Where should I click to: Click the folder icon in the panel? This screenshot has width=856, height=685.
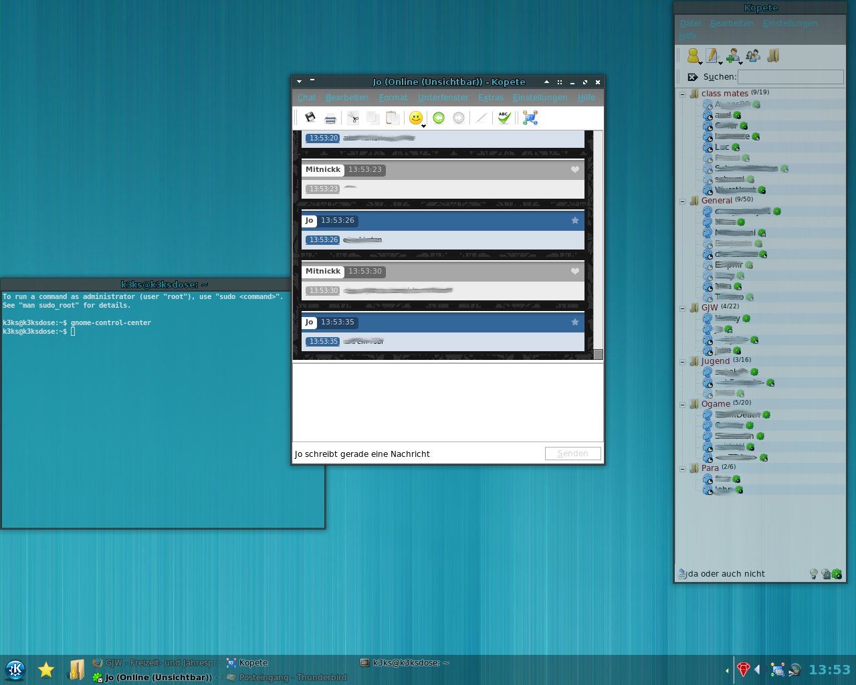[76, 670]
